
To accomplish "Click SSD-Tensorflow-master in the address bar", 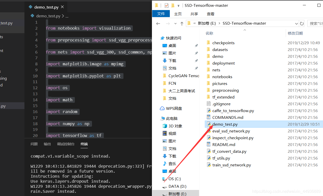I will coord(244,23).
